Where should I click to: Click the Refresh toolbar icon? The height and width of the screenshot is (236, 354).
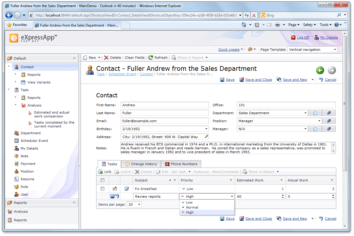[x=151, y=58]
